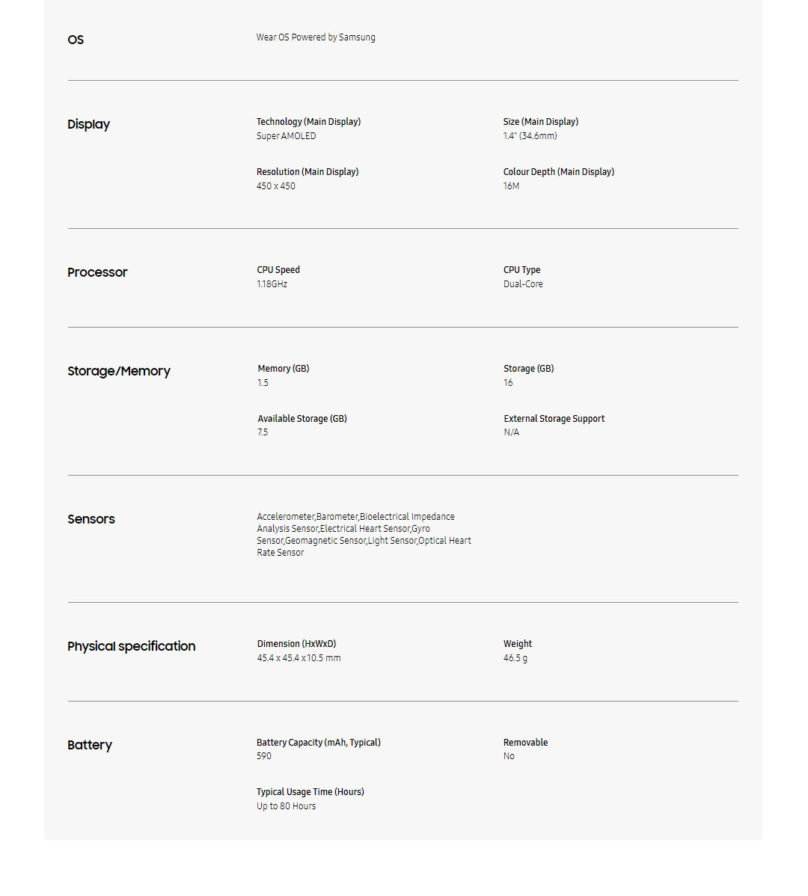
Task: Select the 'Wear OS Powered by Samsung' text
Action: point(316,37)
